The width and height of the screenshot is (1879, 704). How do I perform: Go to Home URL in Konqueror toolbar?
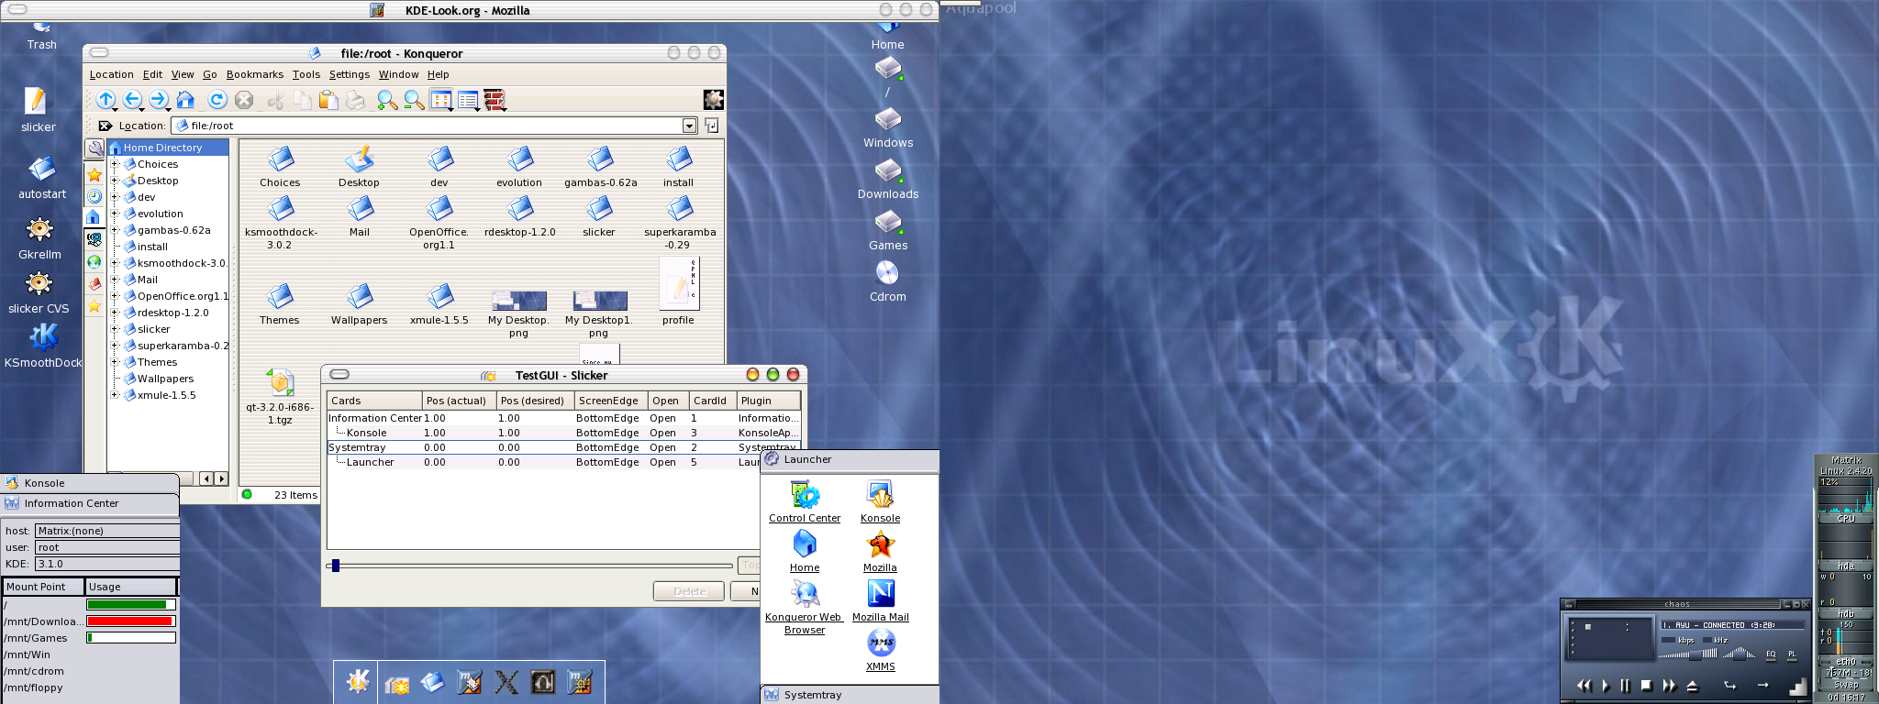click(x=186, y=100)
